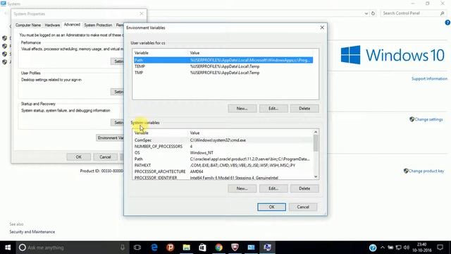This screenshot has width=451, height=254.
Task: Click the search magnifier in Search Control Panel
Action: (x=442, y=13)
